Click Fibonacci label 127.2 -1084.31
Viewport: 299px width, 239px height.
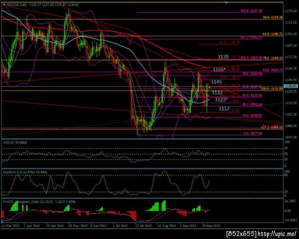tap(272, 127)
